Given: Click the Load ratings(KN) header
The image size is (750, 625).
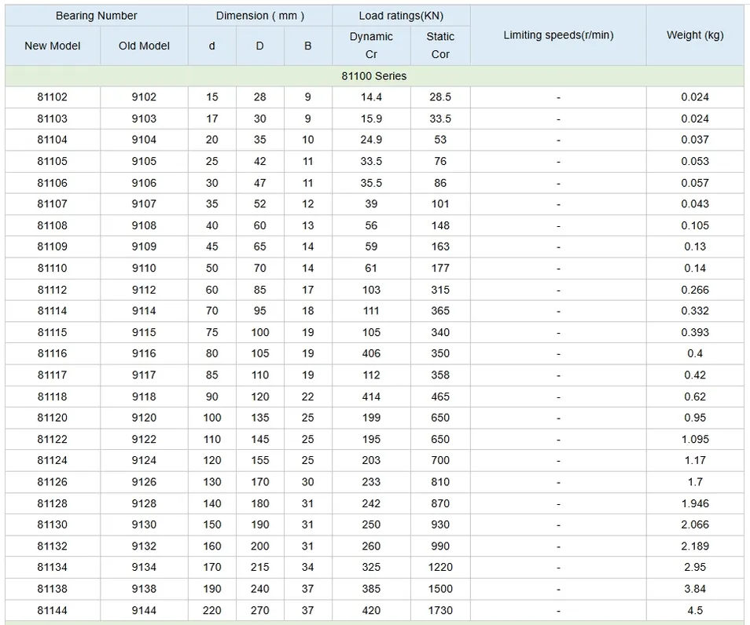Looking at the screenshot, I should pyautogui.click(x=401, y=16).
